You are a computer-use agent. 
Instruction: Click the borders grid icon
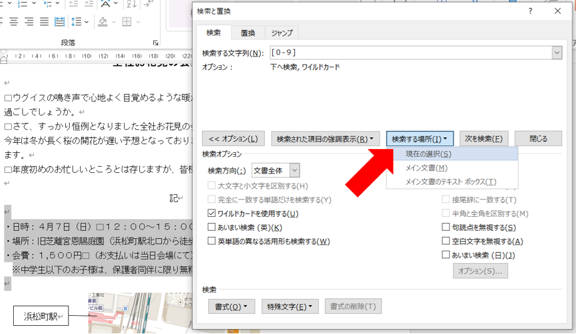click(x=127, y=22)
